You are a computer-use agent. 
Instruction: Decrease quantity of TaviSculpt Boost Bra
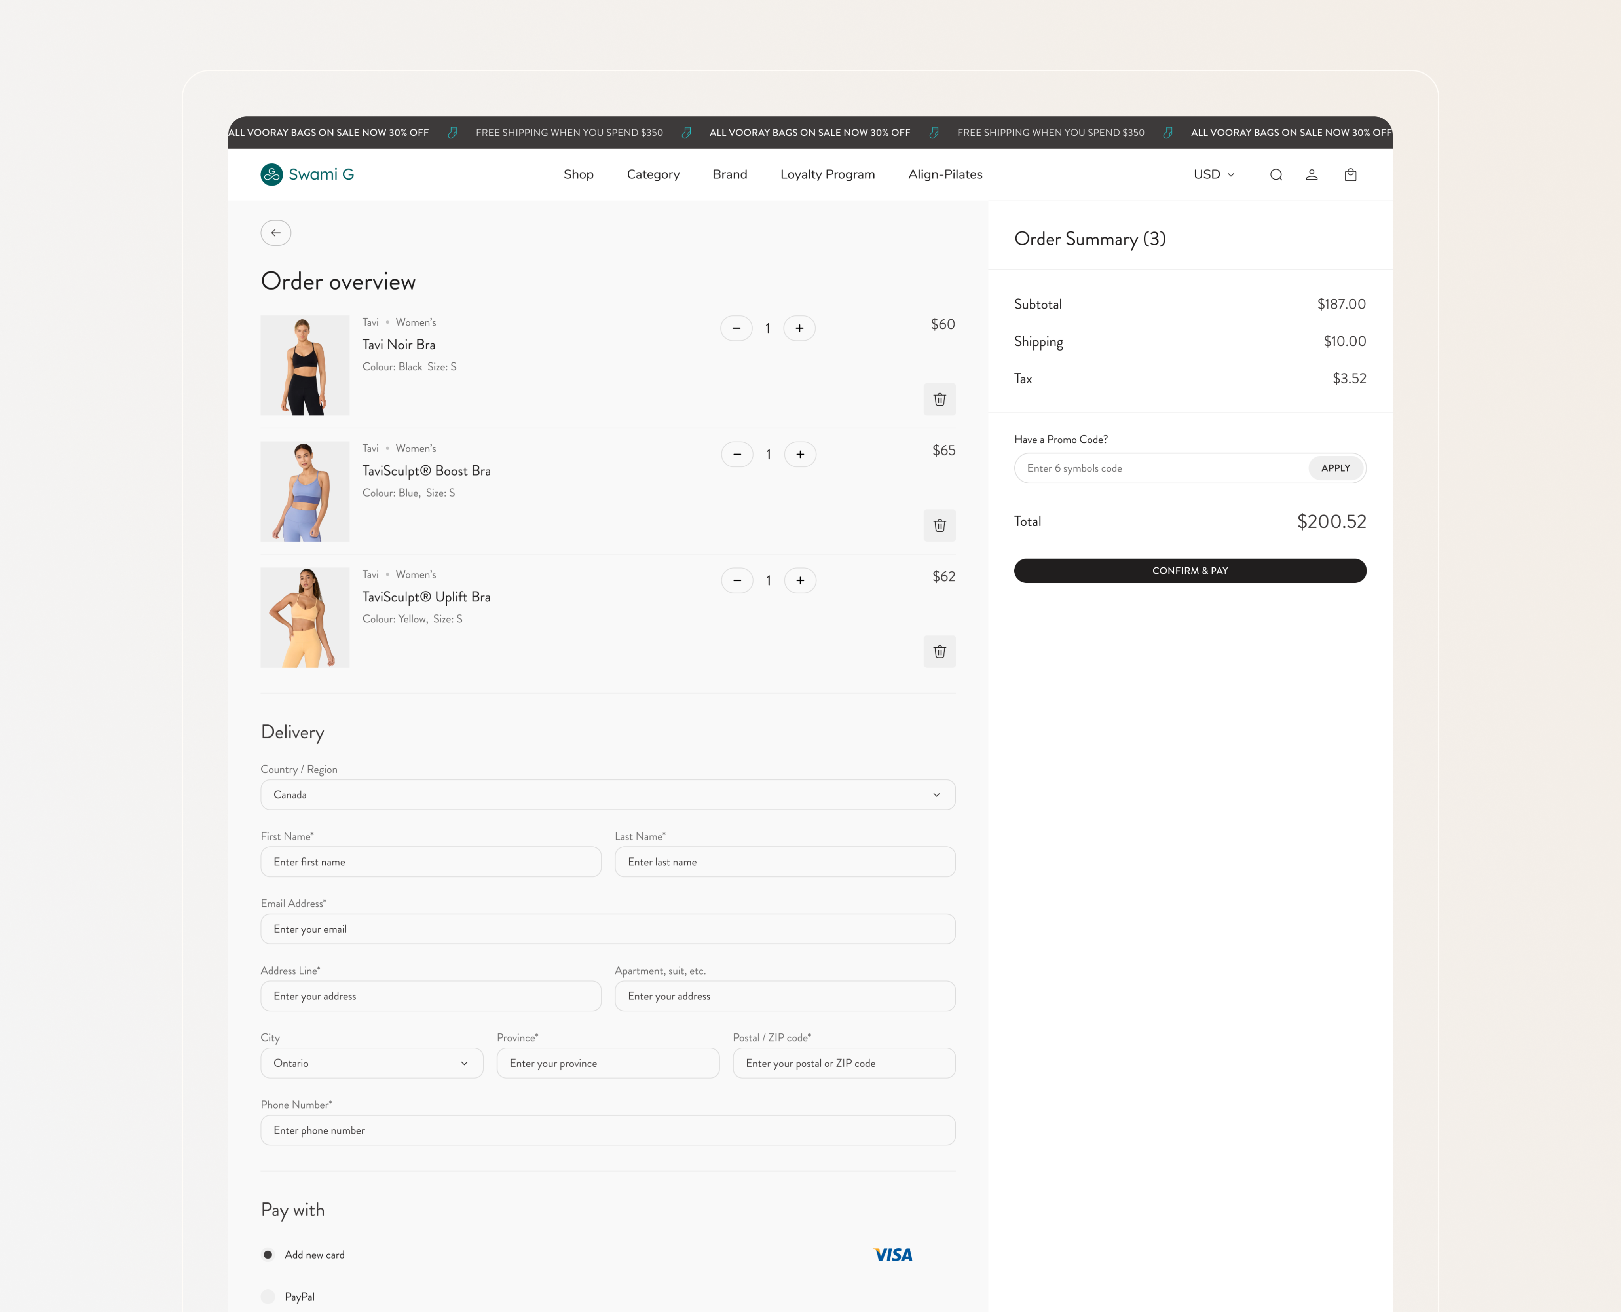[x=736, y=454]
